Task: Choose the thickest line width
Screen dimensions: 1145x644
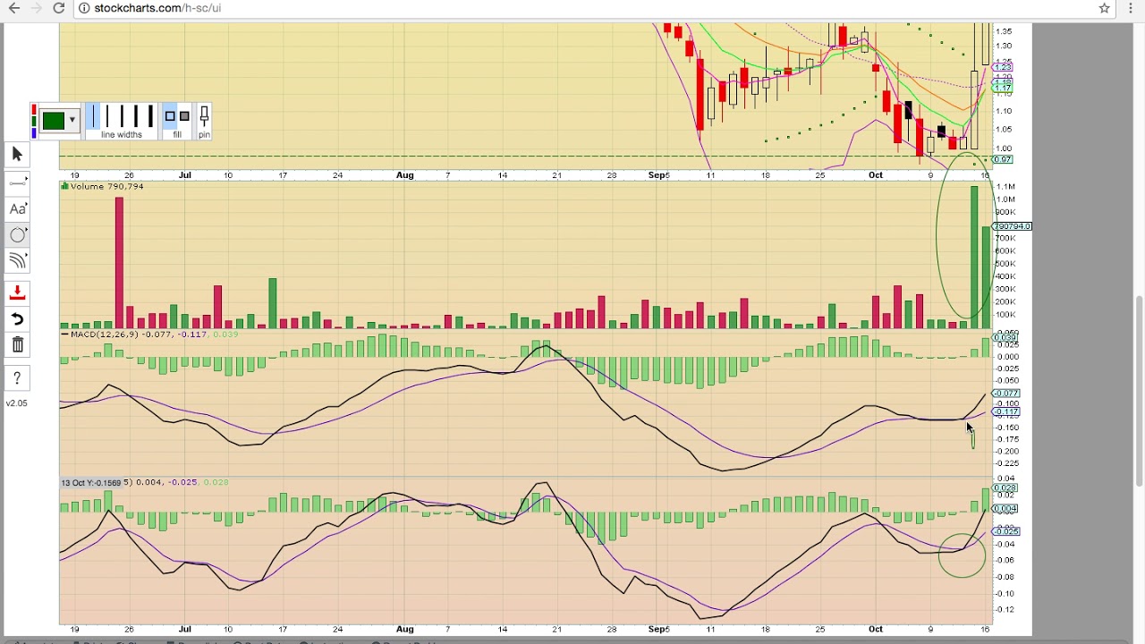Action: (x=150, y=116)
